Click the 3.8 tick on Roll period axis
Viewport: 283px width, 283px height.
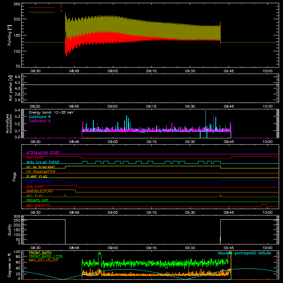click(x=17, y=94)
